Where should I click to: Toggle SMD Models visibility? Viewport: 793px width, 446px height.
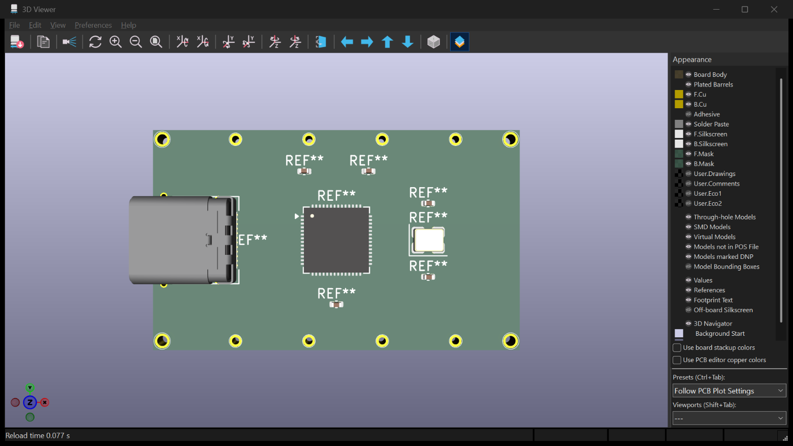pyautogui.click(x=688, y=227)
